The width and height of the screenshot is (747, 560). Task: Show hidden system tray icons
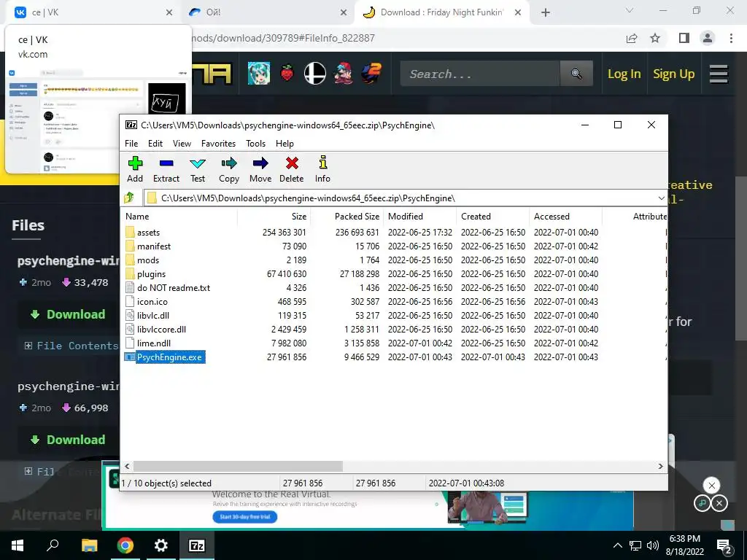tap(617, 545)
